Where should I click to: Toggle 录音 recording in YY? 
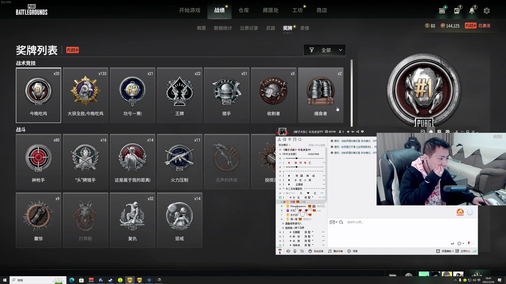[x=352, y=251]
